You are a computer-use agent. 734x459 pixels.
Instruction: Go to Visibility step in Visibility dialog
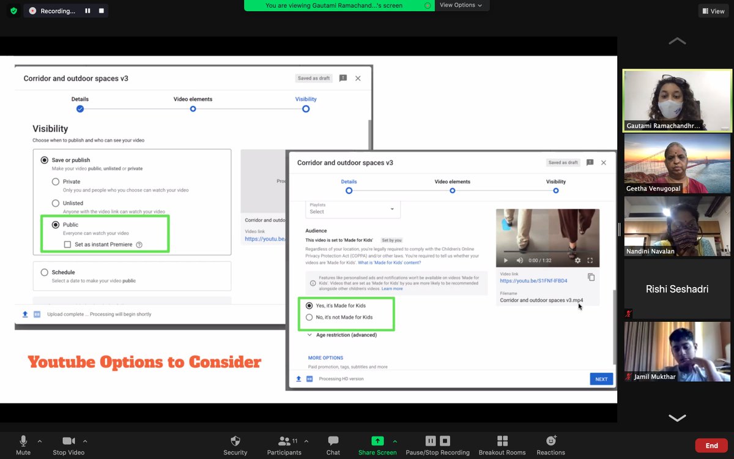(306, 108)
